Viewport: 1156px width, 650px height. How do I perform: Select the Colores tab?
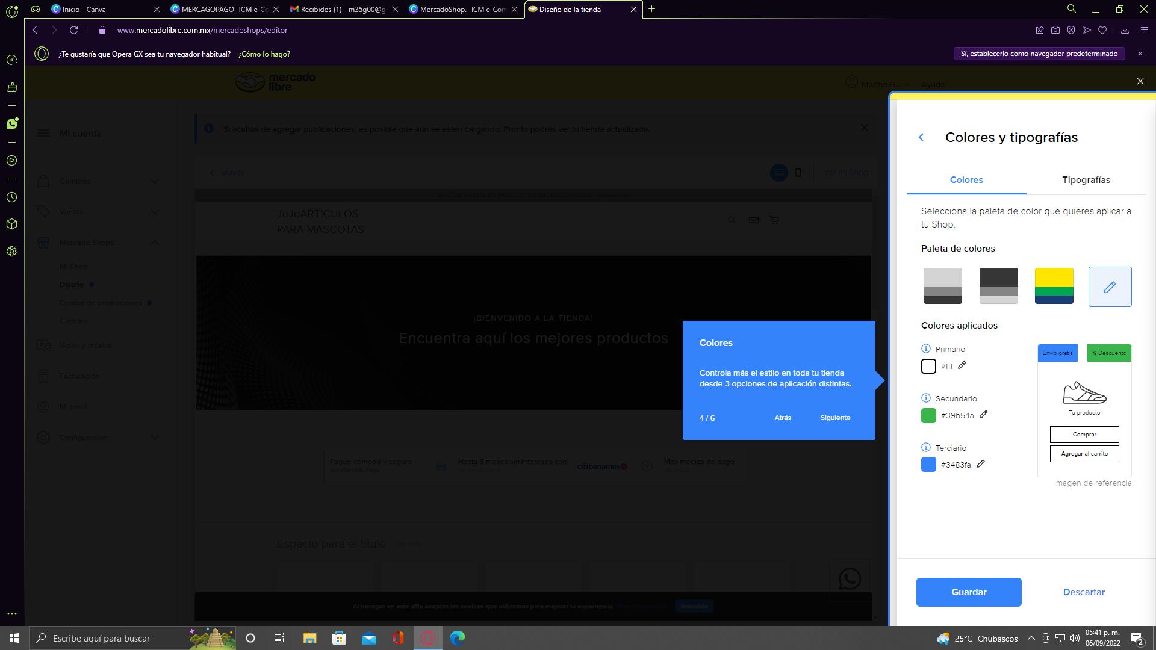point(966,180)
